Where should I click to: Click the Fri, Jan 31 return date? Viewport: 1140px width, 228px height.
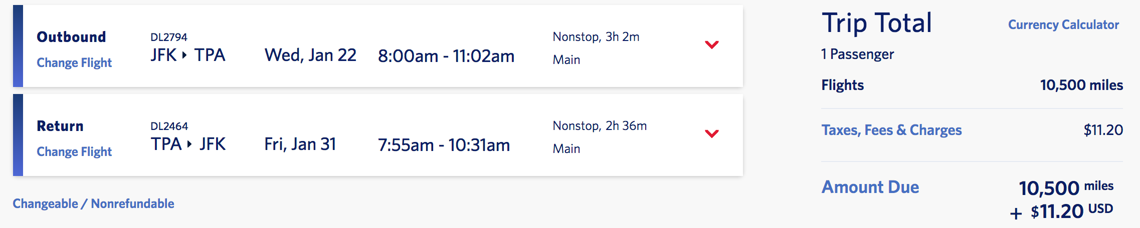point(300,144)
